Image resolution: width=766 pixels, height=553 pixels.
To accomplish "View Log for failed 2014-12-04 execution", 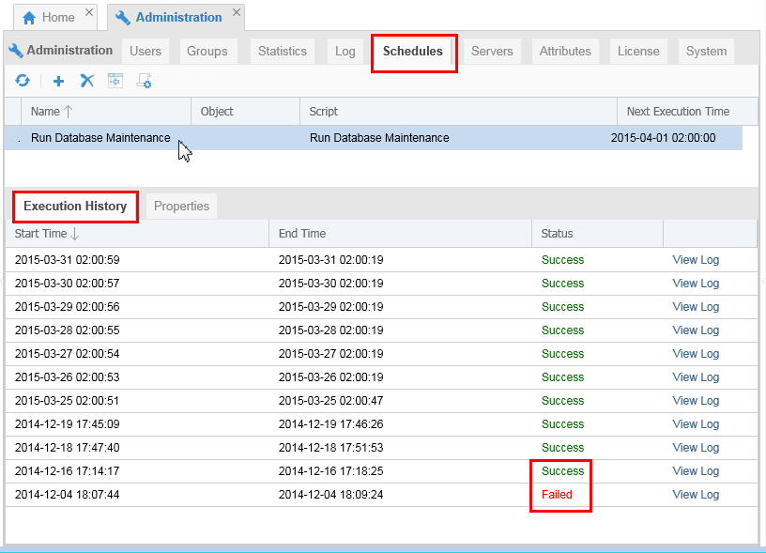I will pyautogui.click(x=696, y=495).
